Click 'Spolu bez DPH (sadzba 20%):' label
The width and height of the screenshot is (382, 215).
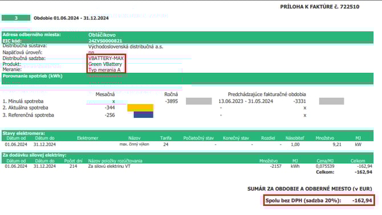(x=303, y=201)
